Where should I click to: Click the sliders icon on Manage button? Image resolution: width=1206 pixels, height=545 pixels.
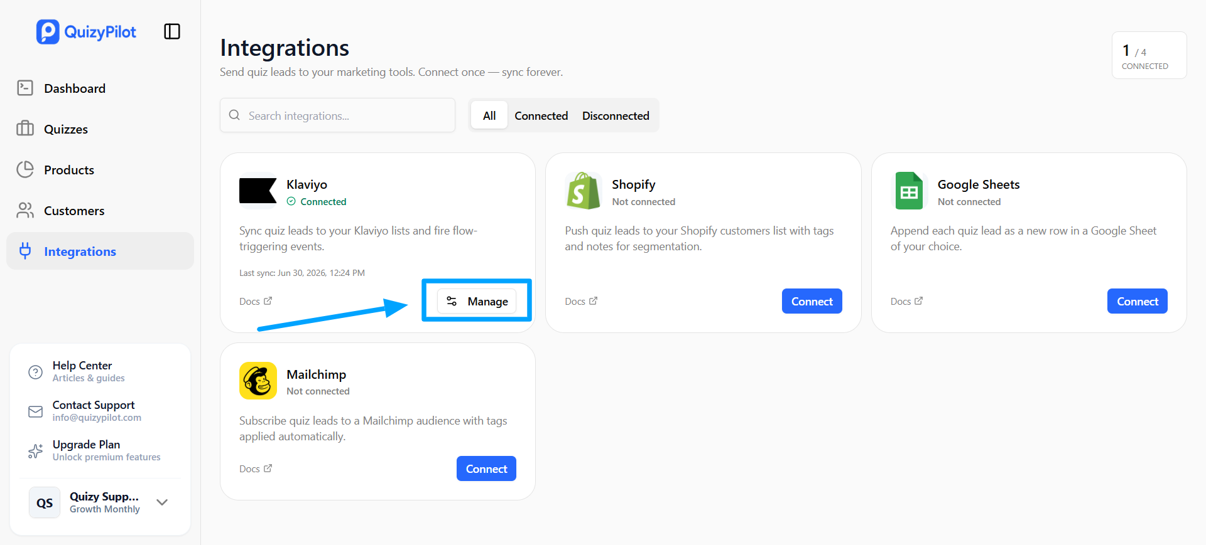coord(452,302)
